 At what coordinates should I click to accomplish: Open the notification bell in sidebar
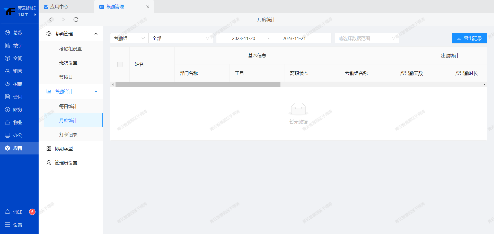point(8,212)
